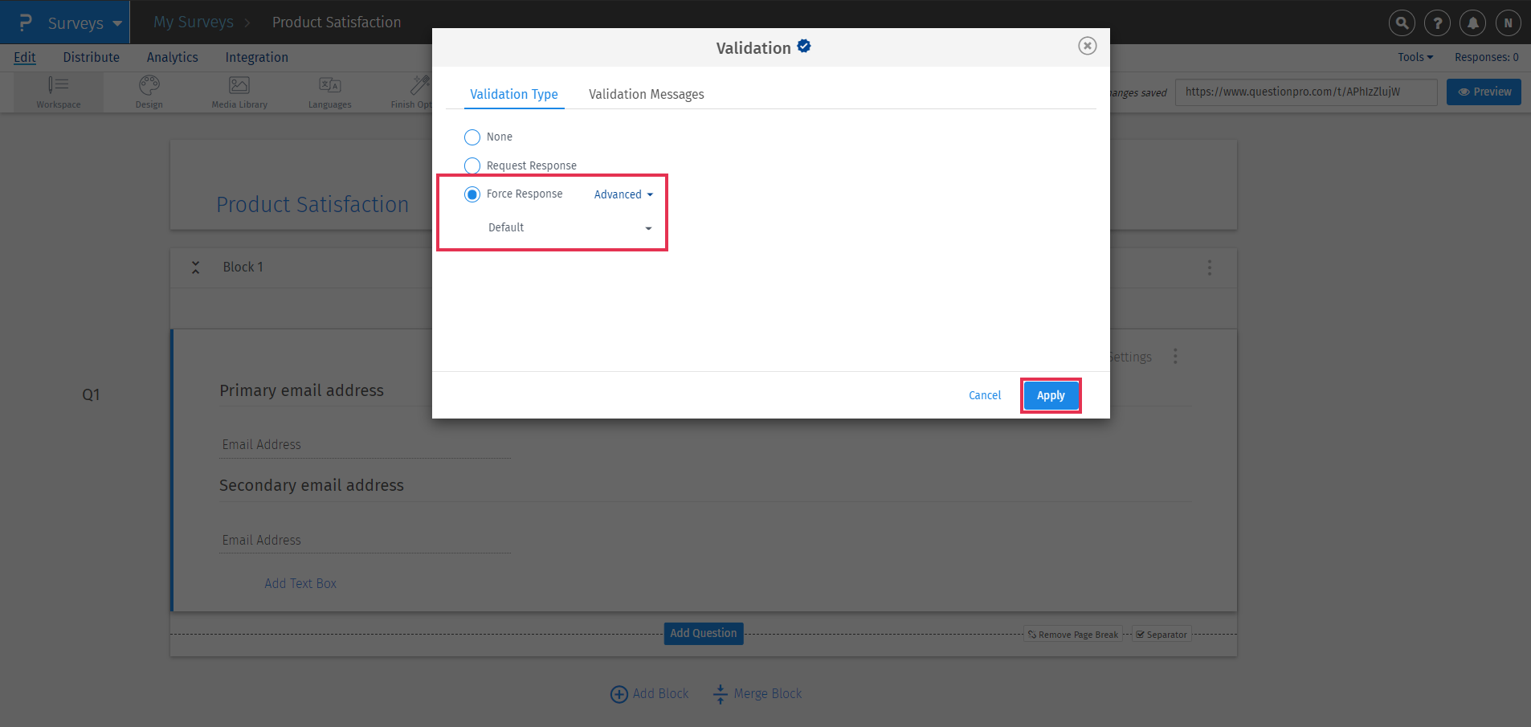Image resolution: width=1531 pixels, height=727 pixels.
Task: Open the notifications bell
Action: click(1472, 22)
